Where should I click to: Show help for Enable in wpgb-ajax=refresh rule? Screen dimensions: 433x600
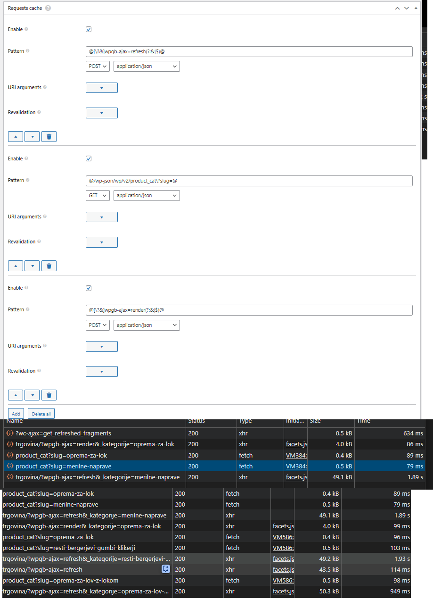point(26,29)
